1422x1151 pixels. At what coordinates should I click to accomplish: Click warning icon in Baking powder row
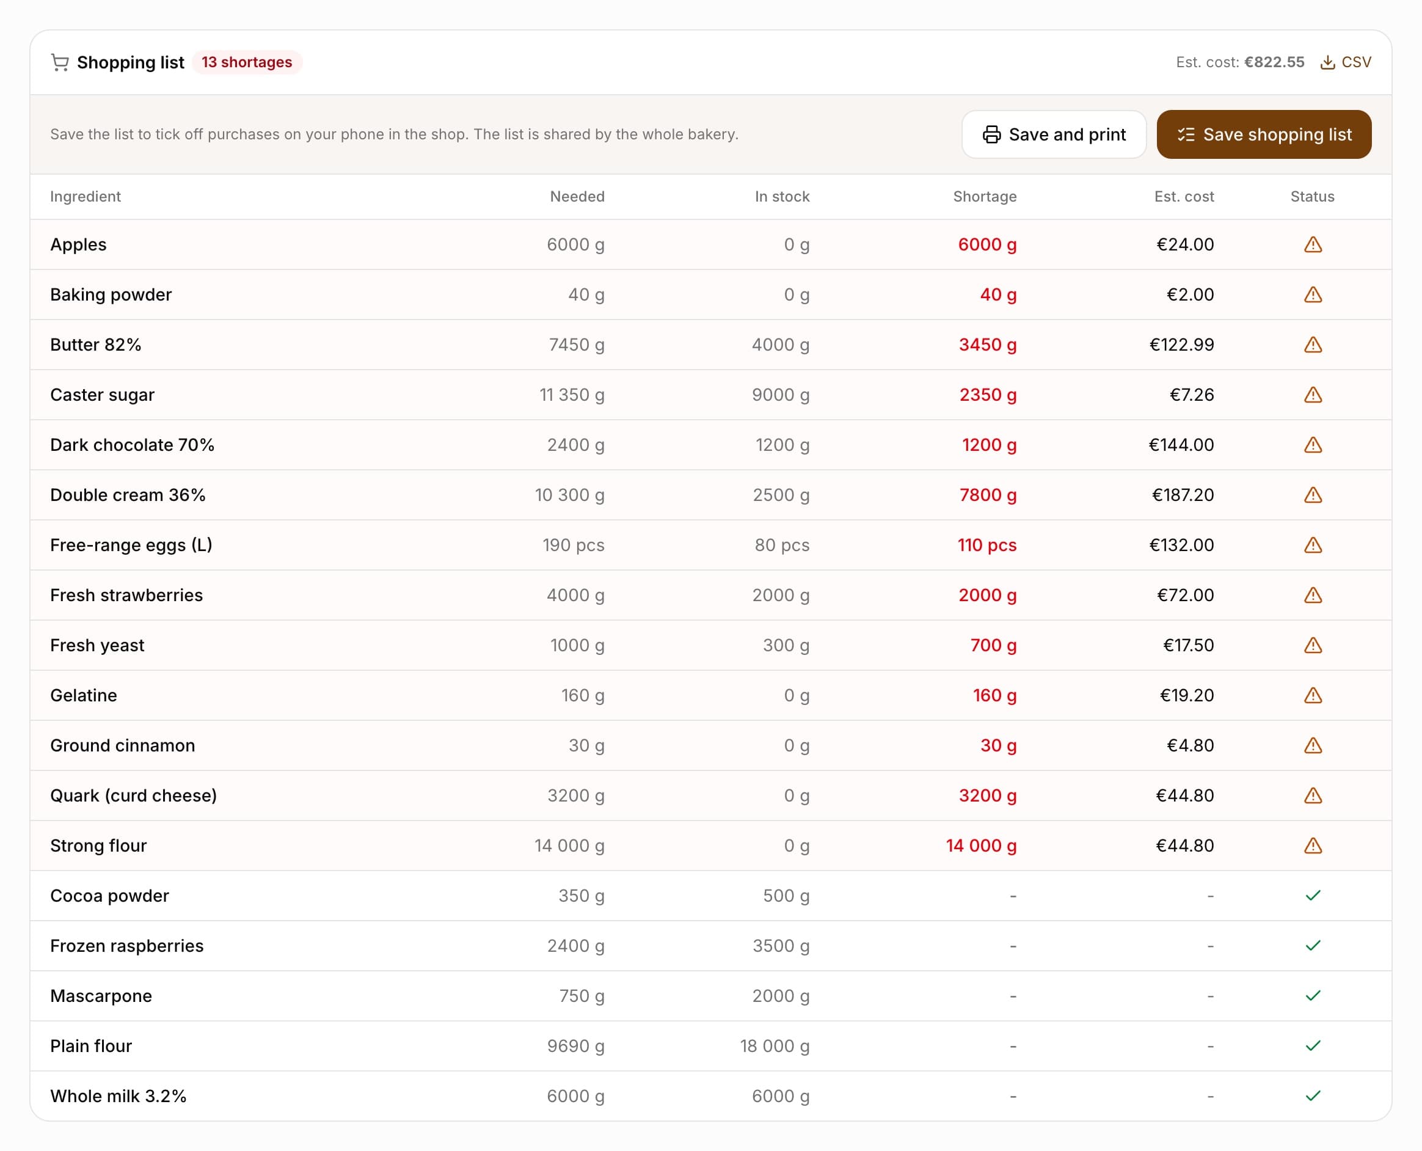point(1313,294)
